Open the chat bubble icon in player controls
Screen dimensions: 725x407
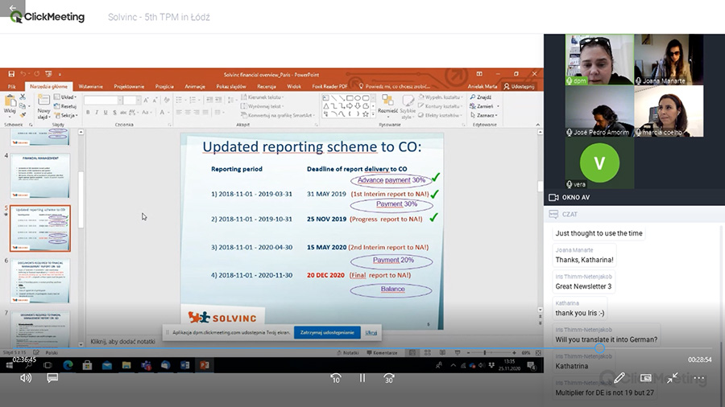point(52,378)
